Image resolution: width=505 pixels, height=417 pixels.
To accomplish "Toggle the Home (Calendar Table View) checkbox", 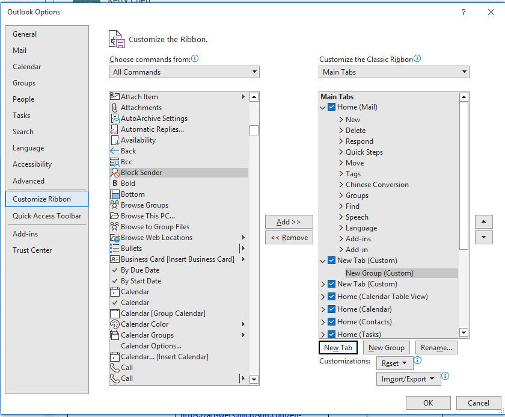I will coord(331,297).
